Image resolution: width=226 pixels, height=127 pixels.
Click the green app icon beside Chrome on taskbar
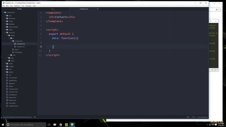(x=66, y=125)
